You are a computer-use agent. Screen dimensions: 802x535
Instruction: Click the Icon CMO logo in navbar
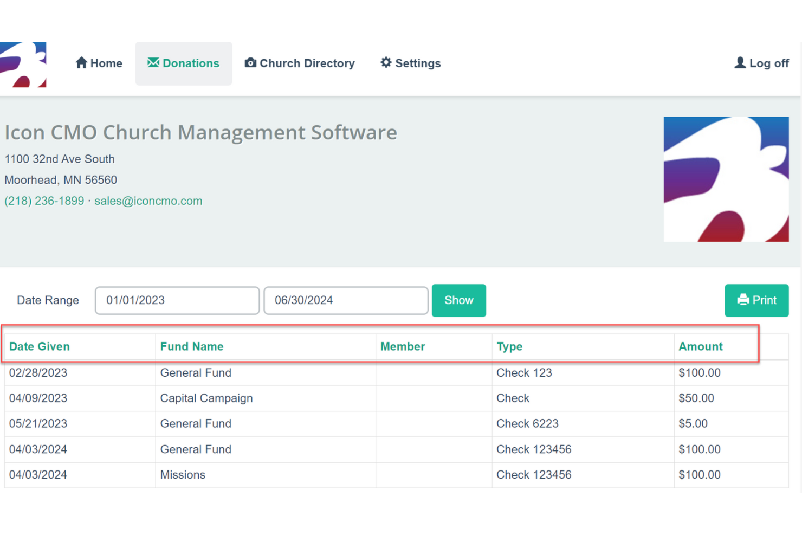(23, 65)
